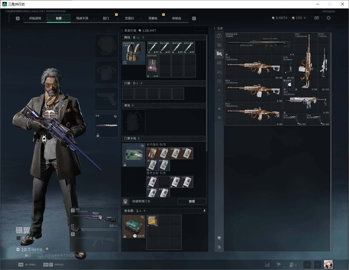The width and height of the screenshot is (349, 270).
Task: Open the friends list icon
Action: coord(293,265)
